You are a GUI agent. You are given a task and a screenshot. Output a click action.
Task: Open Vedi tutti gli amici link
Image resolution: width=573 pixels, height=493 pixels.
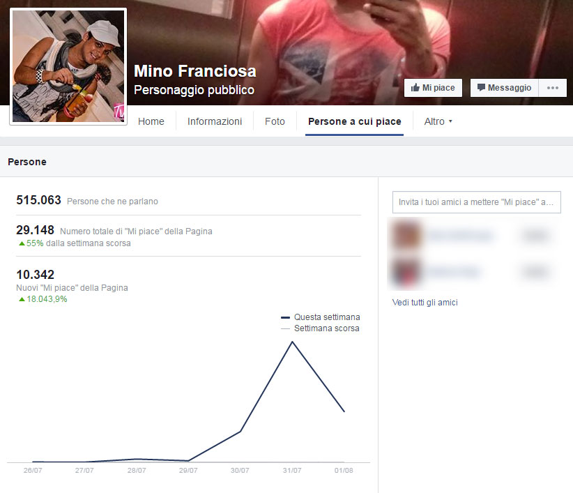click(425, 303)
